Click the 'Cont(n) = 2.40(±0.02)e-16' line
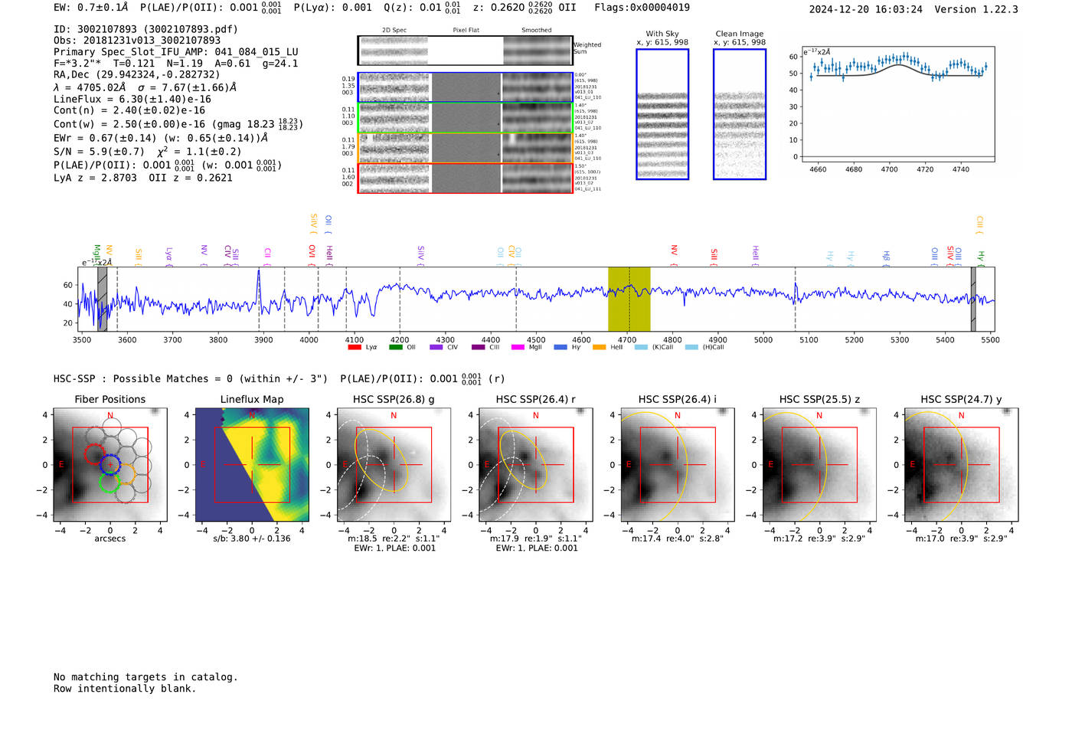 click(x=129, y=110)
